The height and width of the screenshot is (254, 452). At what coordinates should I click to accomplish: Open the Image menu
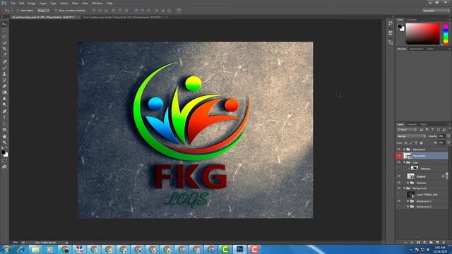click(32, 3)
